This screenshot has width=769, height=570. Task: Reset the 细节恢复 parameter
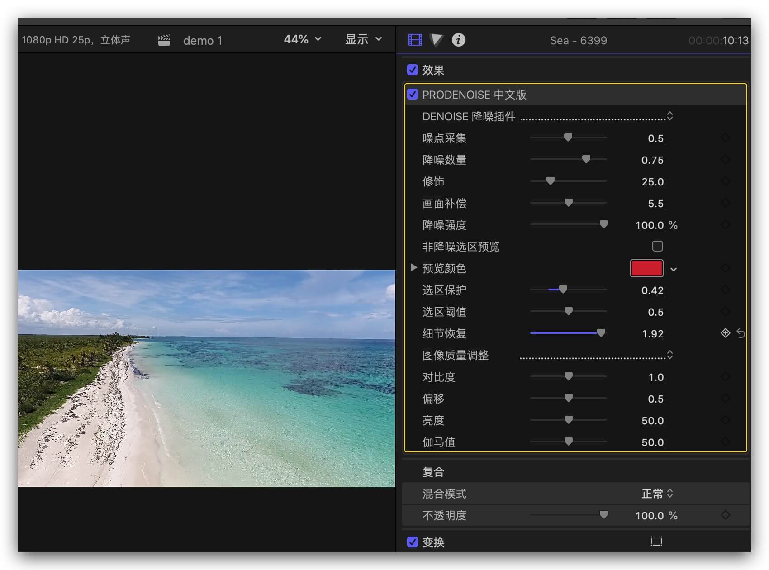tap(741, 333)
